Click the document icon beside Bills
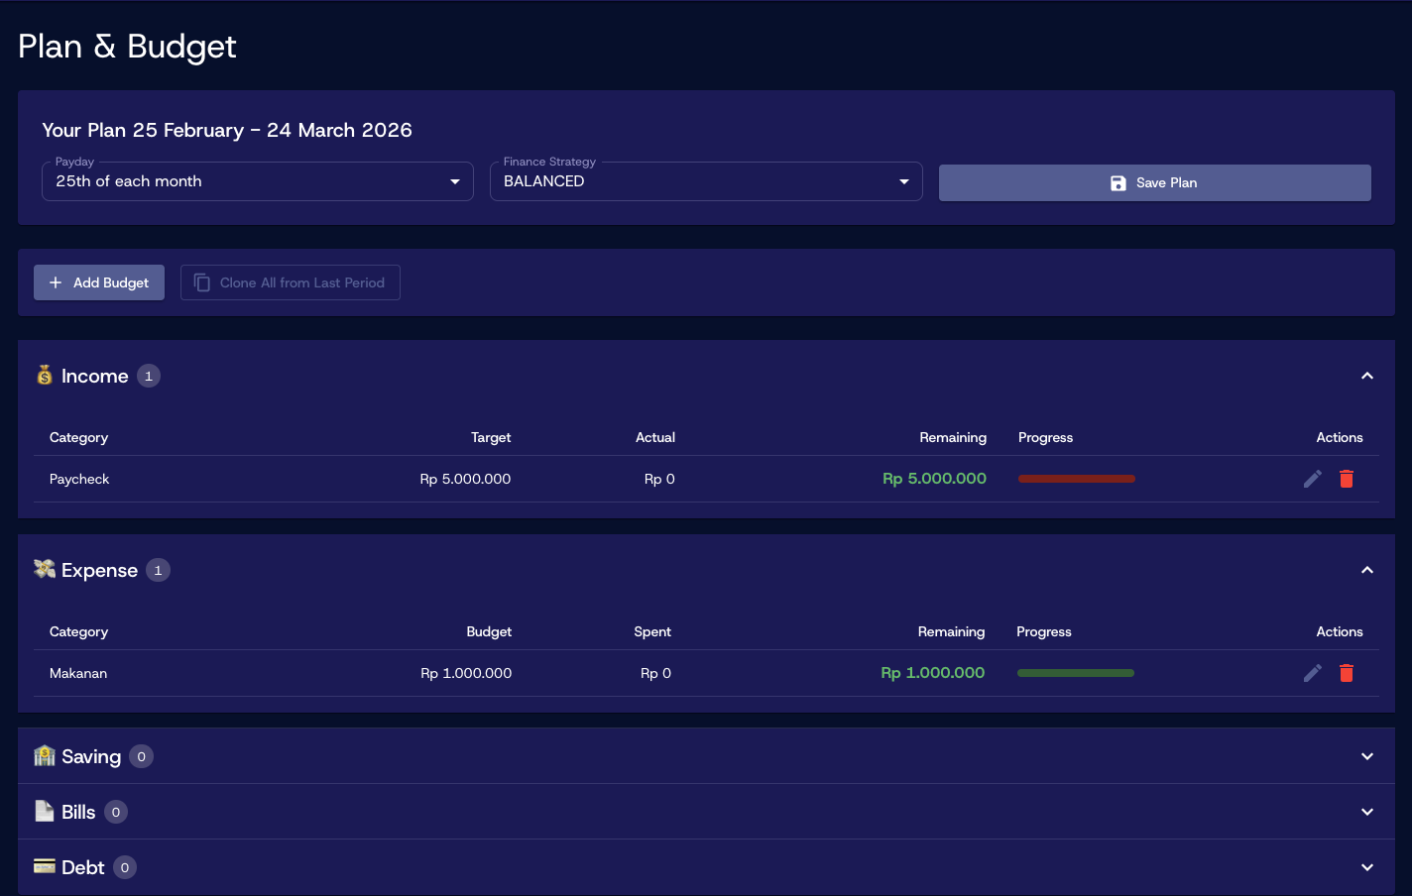 [x=45, y=812]
